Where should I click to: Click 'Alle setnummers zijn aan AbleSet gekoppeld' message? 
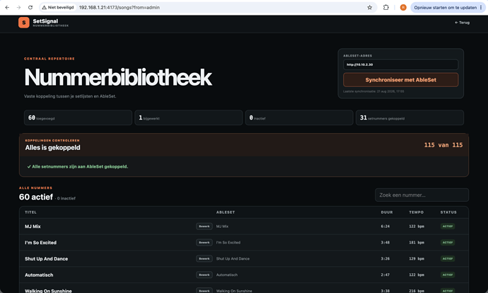(x=78, y=166)
